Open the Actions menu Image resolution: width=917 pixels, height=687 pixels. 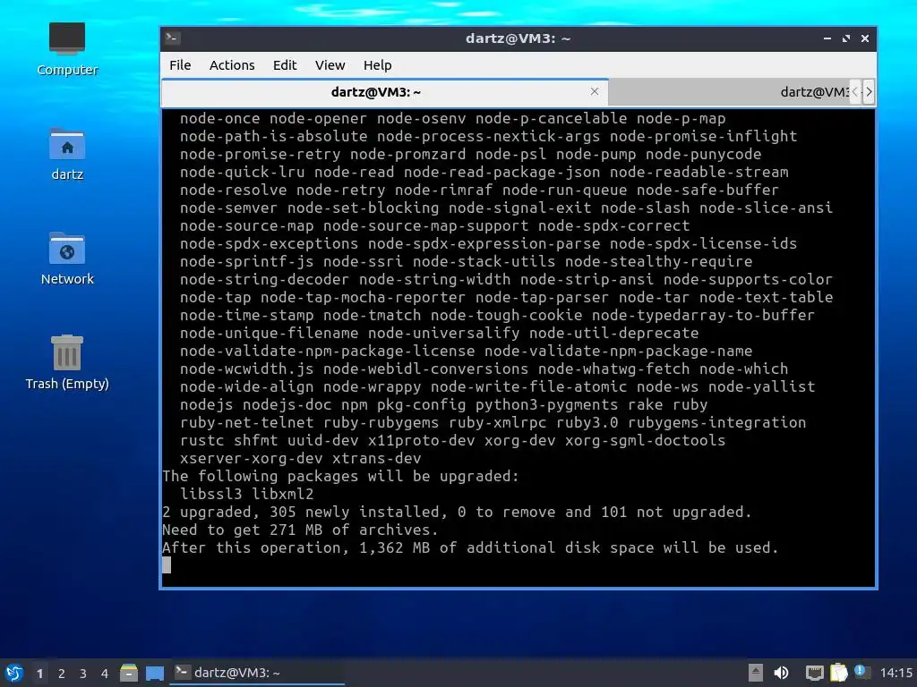232,64
